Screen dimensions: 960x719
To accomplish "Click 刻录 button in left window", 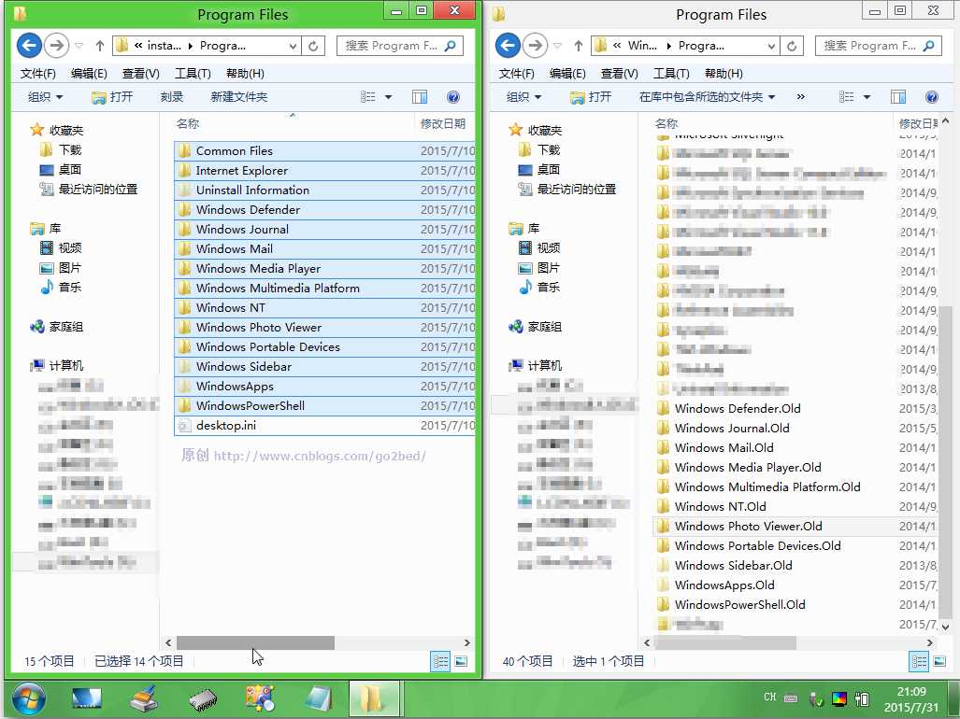I will [x=172, y=96].
